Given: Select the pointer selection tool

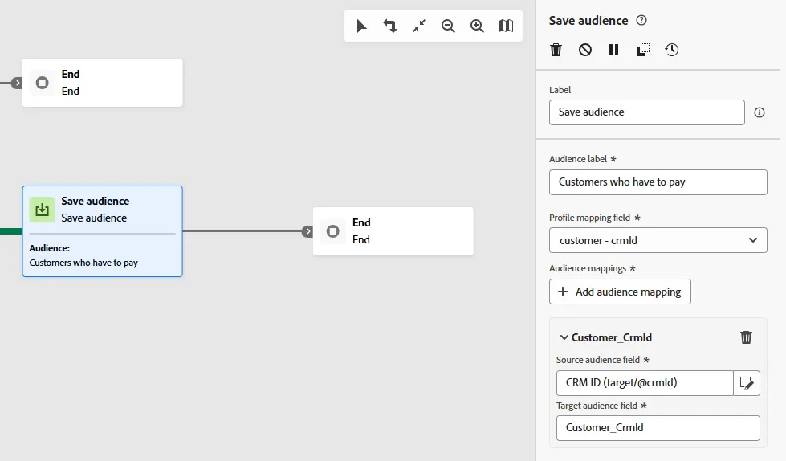Looking at the screenshot, I should (361, 26).
